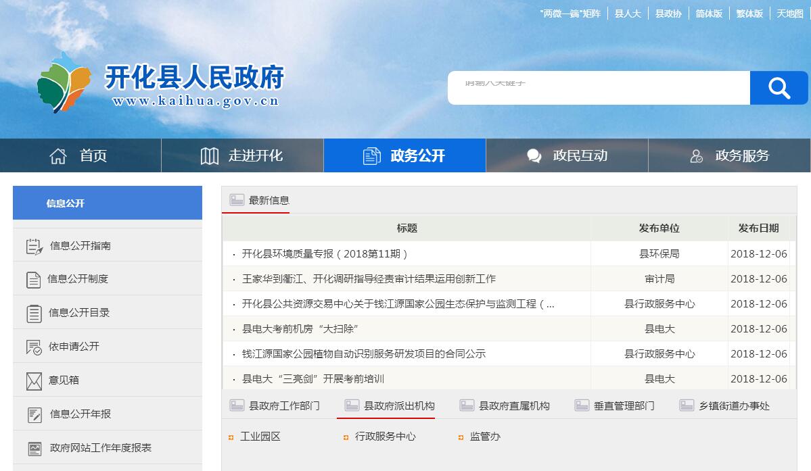
Task: Click the Kaihua County government logo
Action: 64,82
